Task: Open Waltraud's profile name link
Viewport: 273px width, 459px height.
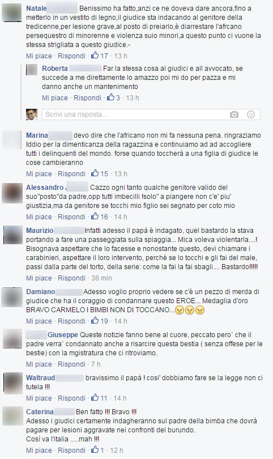Action: tap(40, 378)
